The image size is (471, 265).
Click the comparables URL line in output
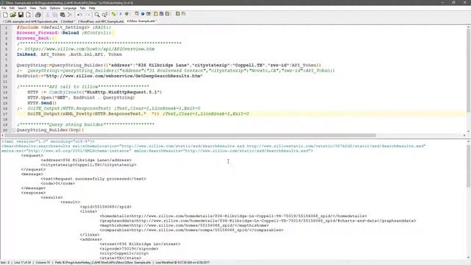[x=191, y=230]
